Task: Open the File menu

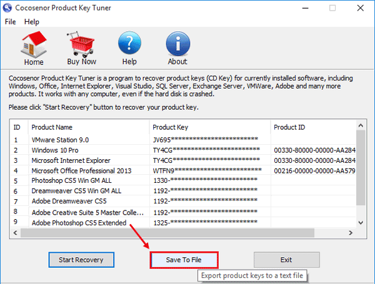Action: pos(10,22)
